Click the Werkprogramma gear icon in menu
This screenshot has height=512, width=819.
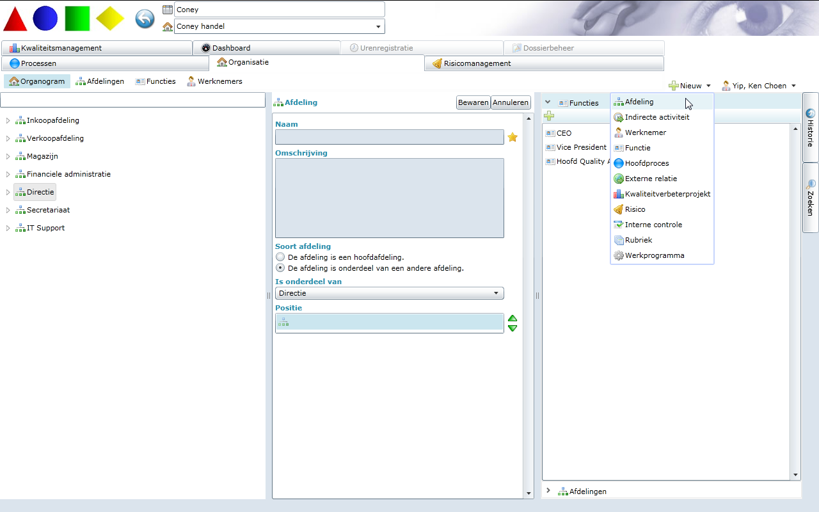[x=619, y=255]
